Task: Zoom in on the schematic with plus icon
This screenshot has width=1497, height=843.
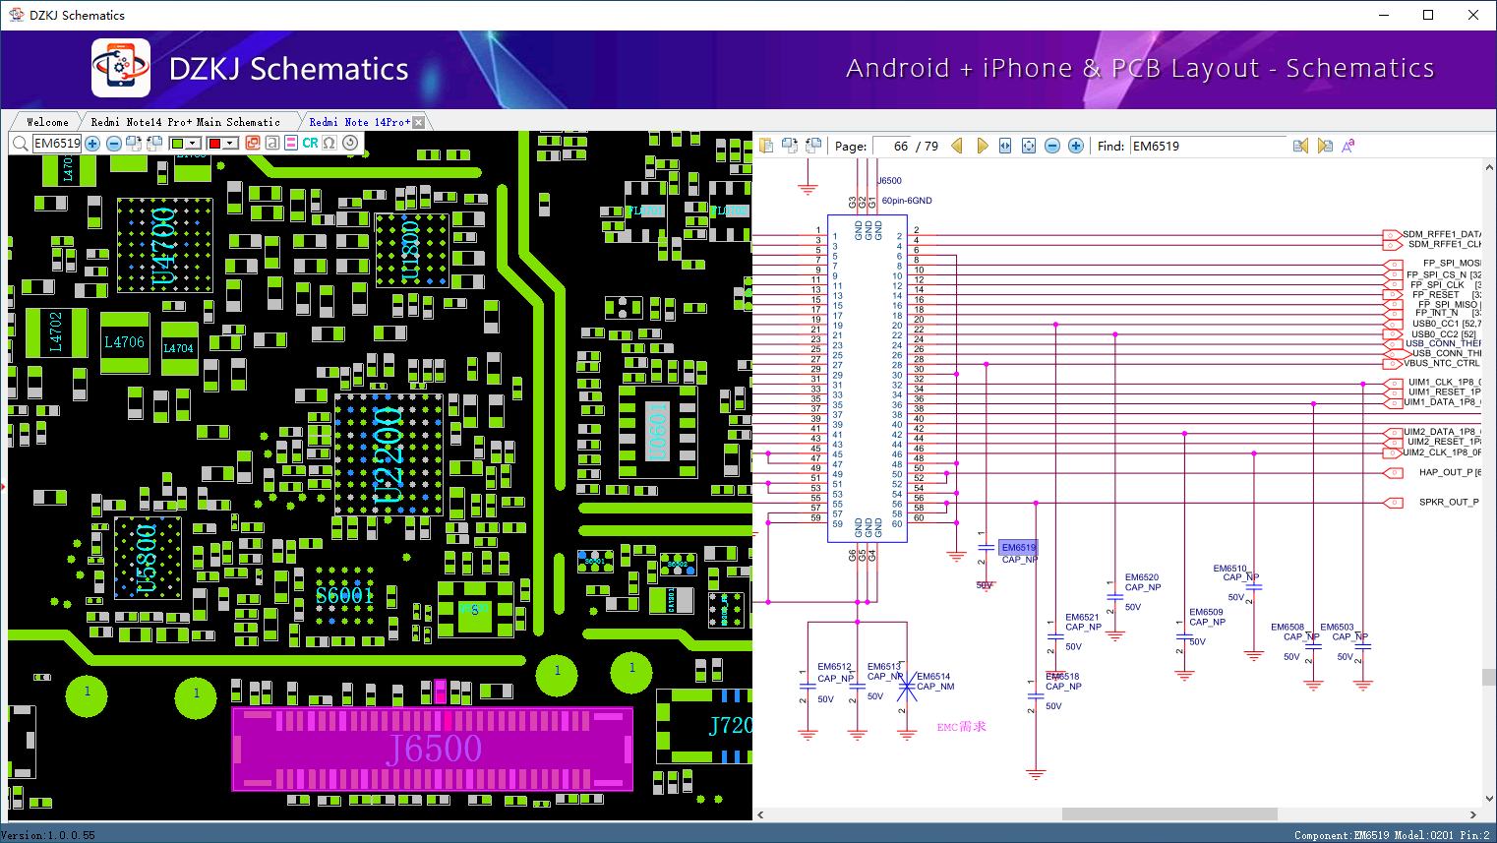Action: (x=1076, y=146)
